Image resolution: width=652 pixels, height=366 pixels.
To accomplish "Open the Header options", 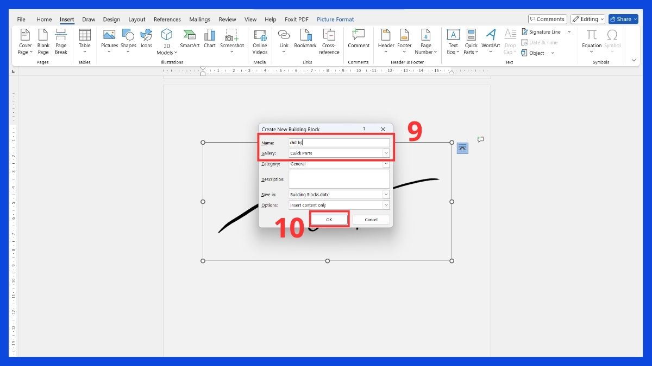I will point(386,42).
